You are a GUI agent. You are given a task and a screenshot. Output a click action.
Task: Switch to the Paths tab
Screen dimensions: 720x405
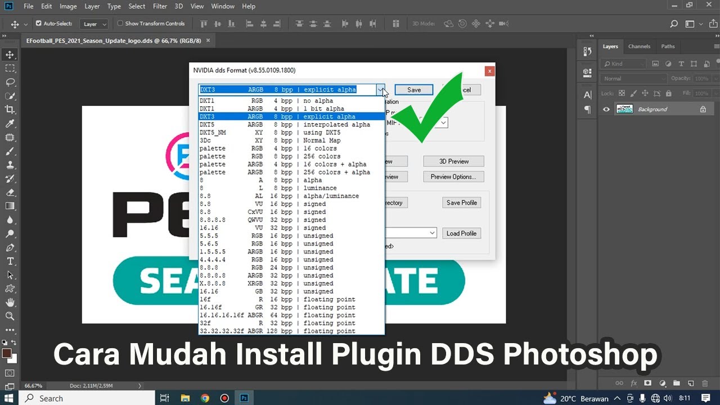(x=668, y=47)
